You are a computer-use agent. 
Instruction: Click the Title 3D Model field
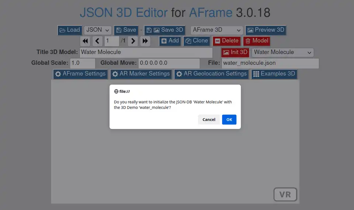146,52
